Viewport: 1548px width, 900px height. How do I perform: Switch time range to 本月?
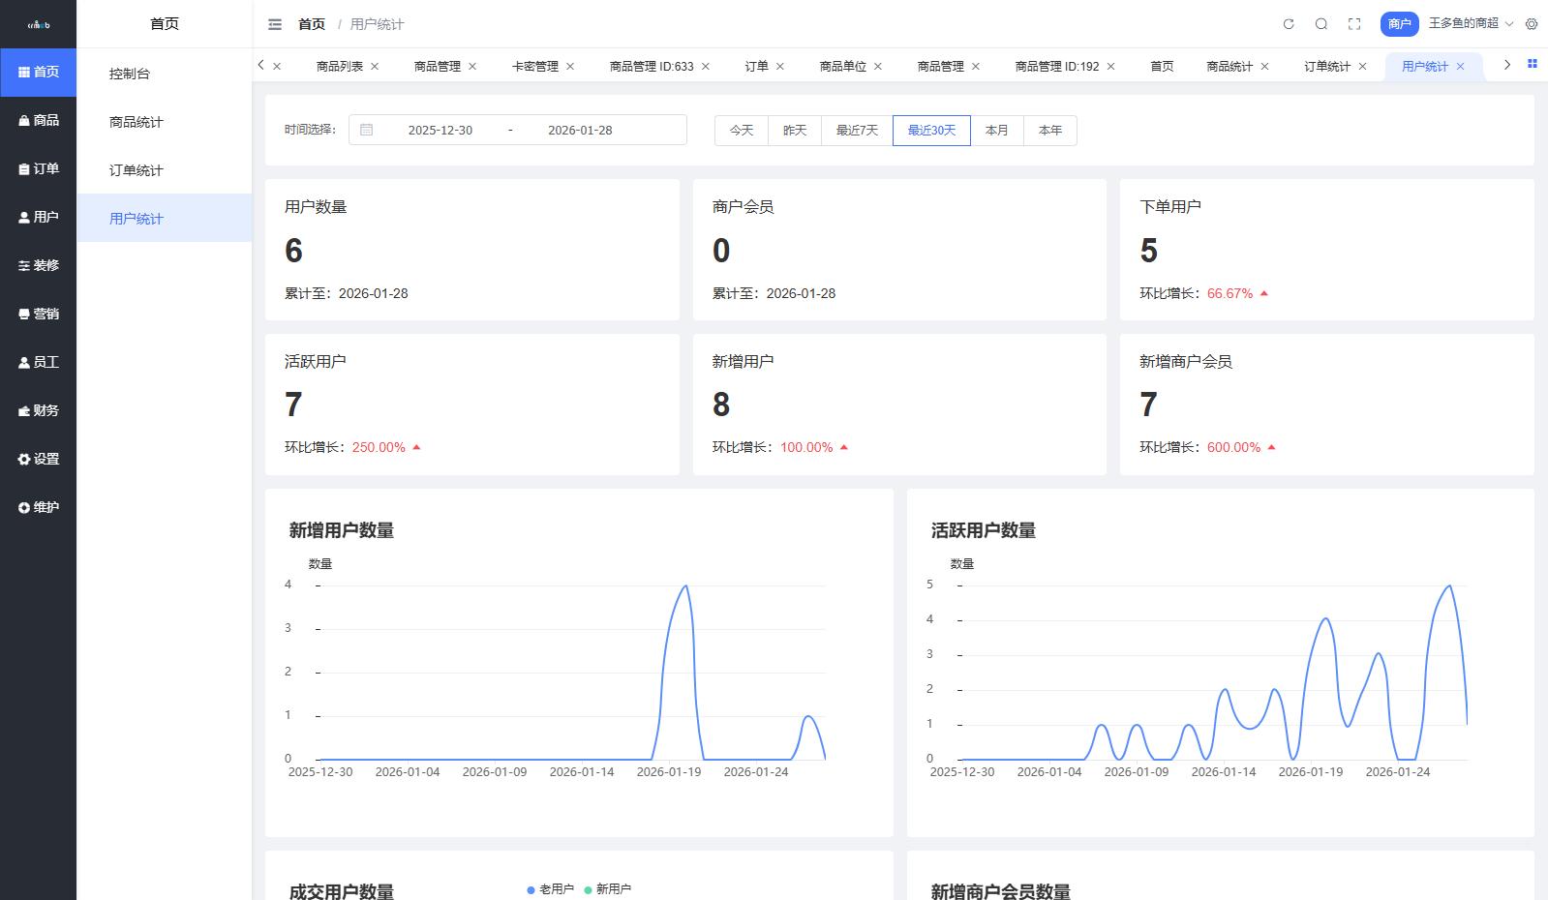point(997,131)
